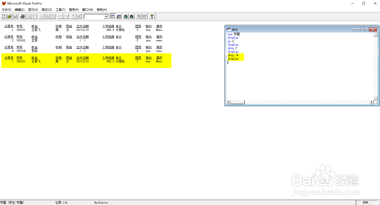Click the Visual FoxPro fox title icon

click(4, 3)
